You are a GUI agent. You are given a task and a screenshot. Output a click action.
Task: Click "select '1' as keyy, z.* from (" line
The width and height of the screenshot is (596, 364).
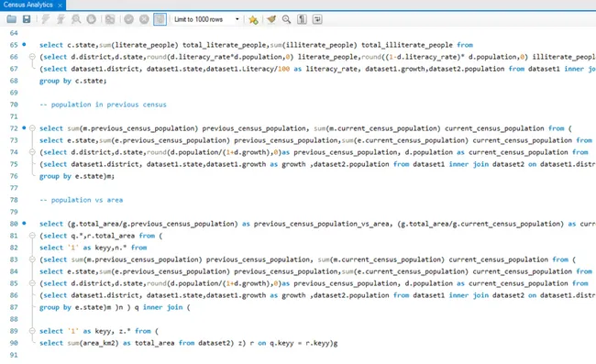99,331
